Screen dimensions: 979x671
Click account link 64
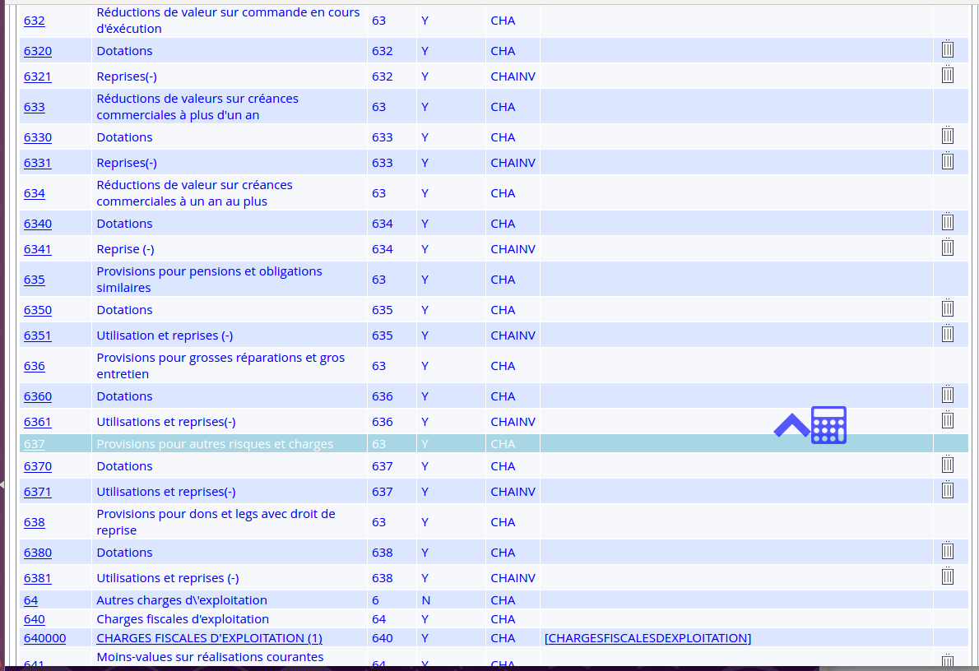(x=31, y=600)
